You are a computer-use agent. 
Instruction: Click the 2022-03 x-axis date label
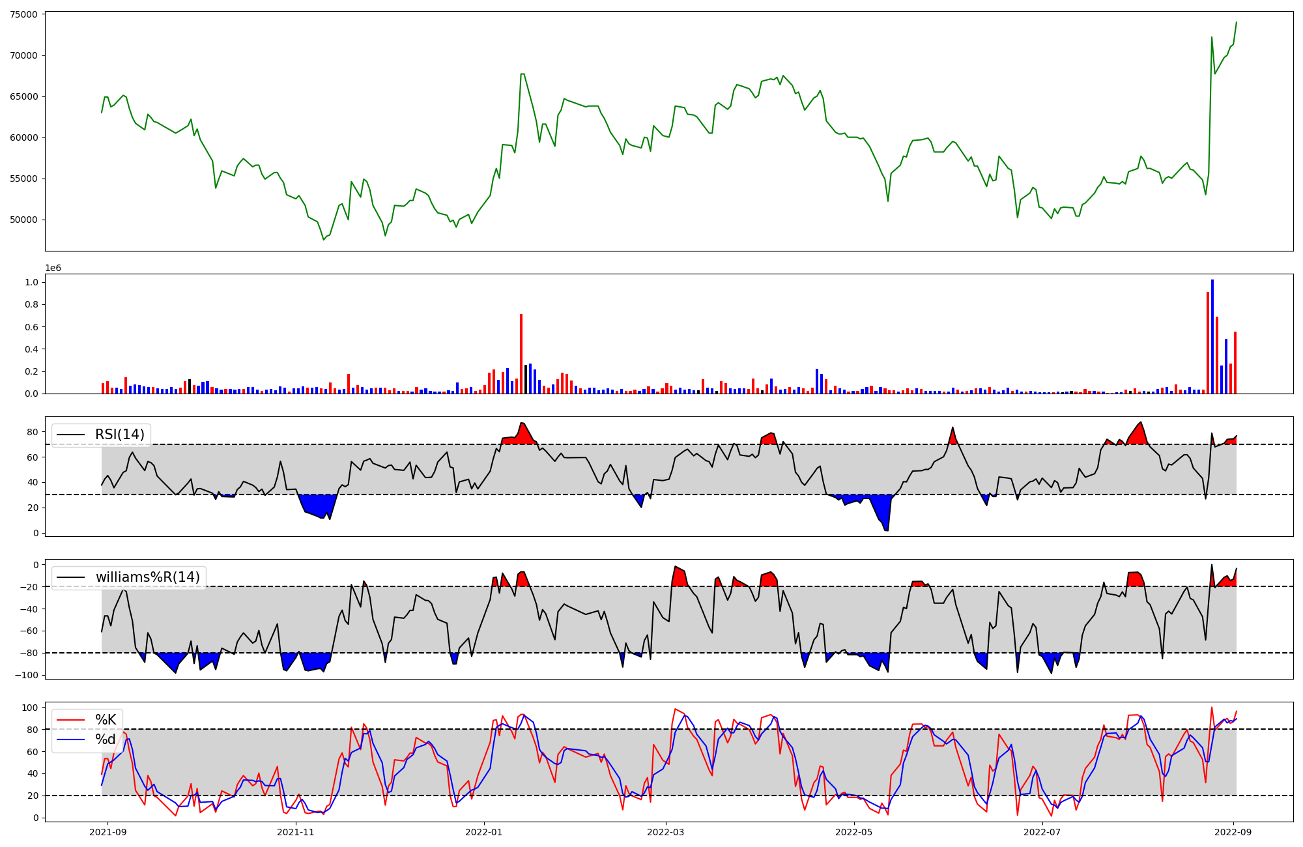pyautogui.click(x=666, y=832)
